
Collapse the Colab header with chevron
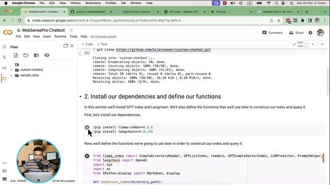coord(322,44)
